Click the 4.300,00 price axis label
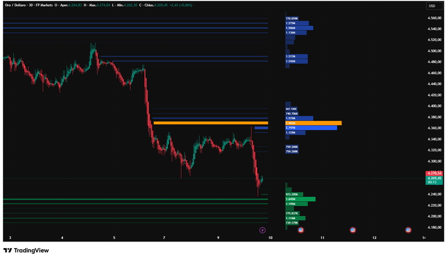The width and height of the screenshot is (446, 257). click(435, 161)
